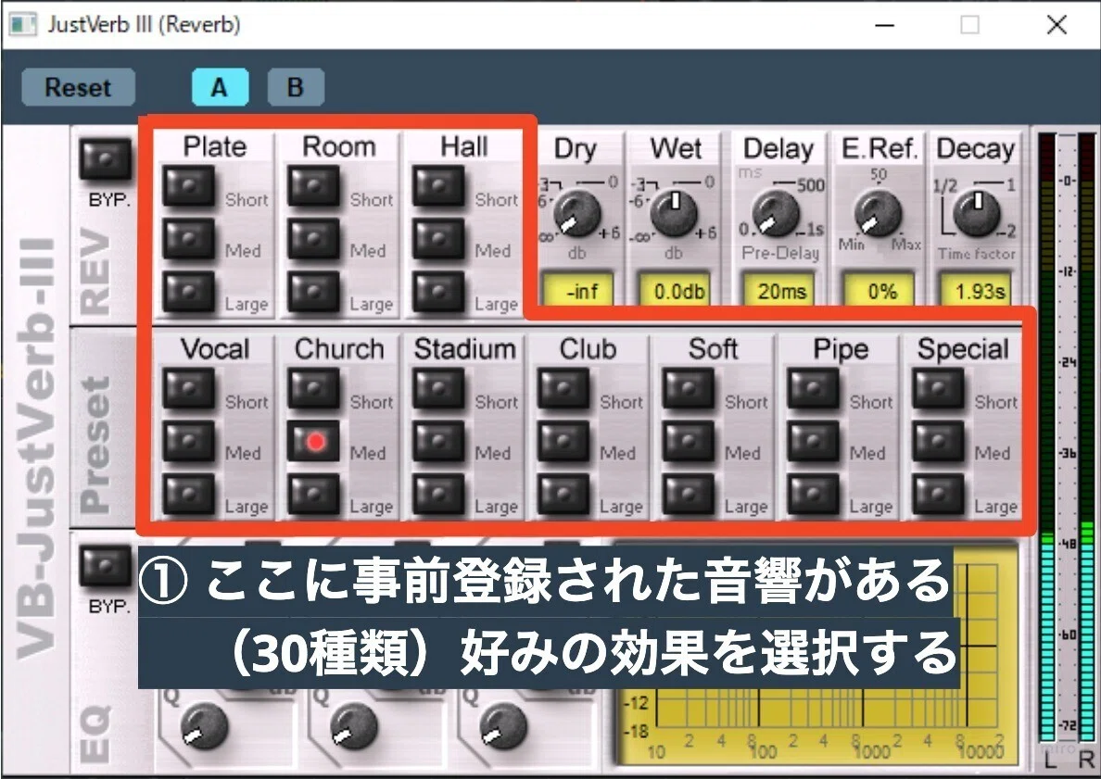Select Stadium Large preset
The image size is (1101, 779).
pyautogui.click(x=438, y=494)
